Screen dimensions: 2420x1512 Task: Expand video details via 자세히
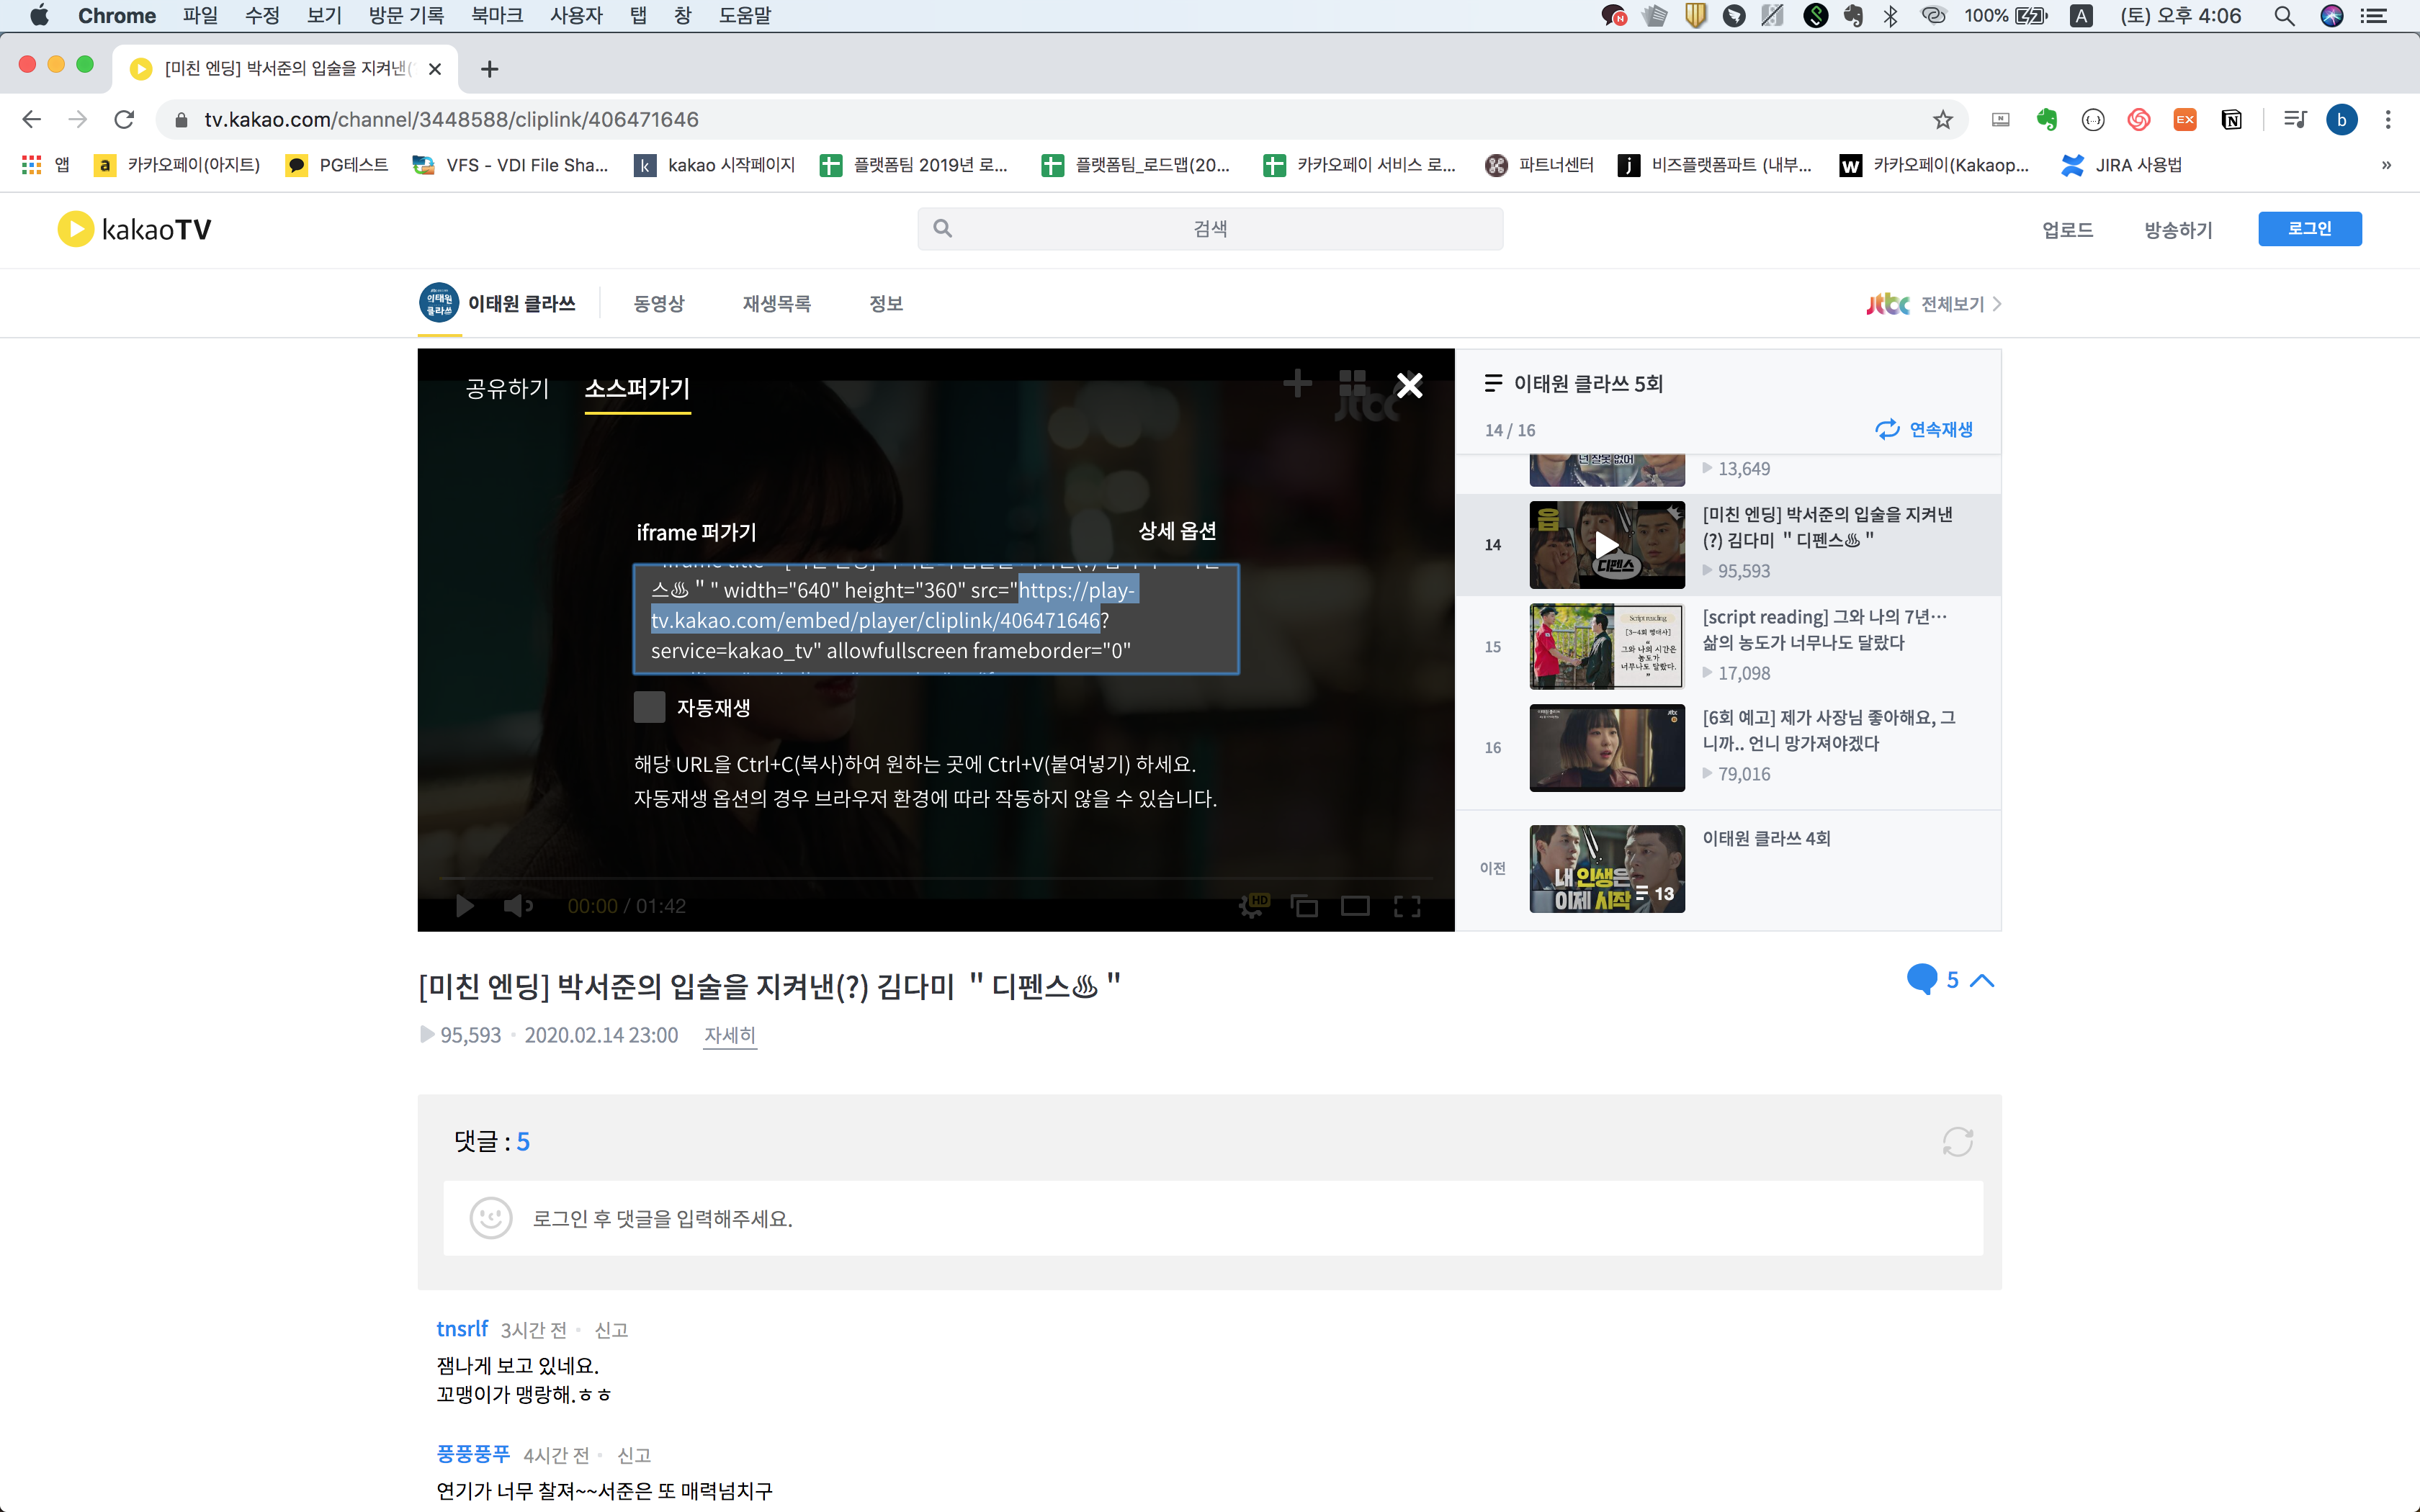point(729,1035)
